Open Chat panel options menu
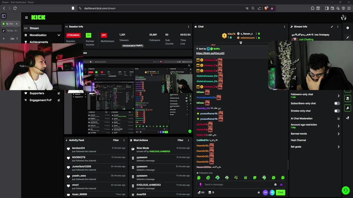The width and height of the screenshot is (353, 198). click(x=284, y=27)
